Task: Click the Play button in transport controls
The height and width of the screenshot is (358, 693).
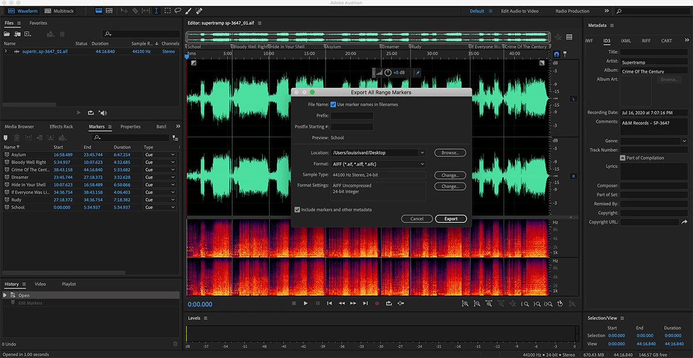Action: 305,303
